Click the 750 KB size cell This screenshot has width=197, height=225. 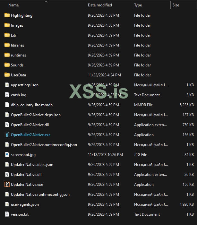188,125
